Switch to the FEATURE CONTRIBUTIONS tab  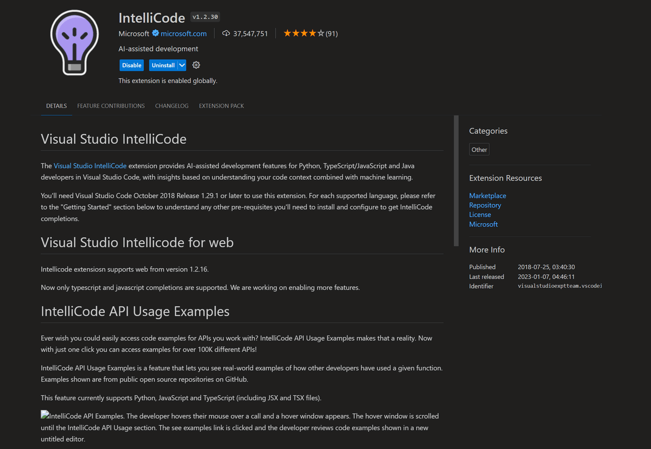111,105
